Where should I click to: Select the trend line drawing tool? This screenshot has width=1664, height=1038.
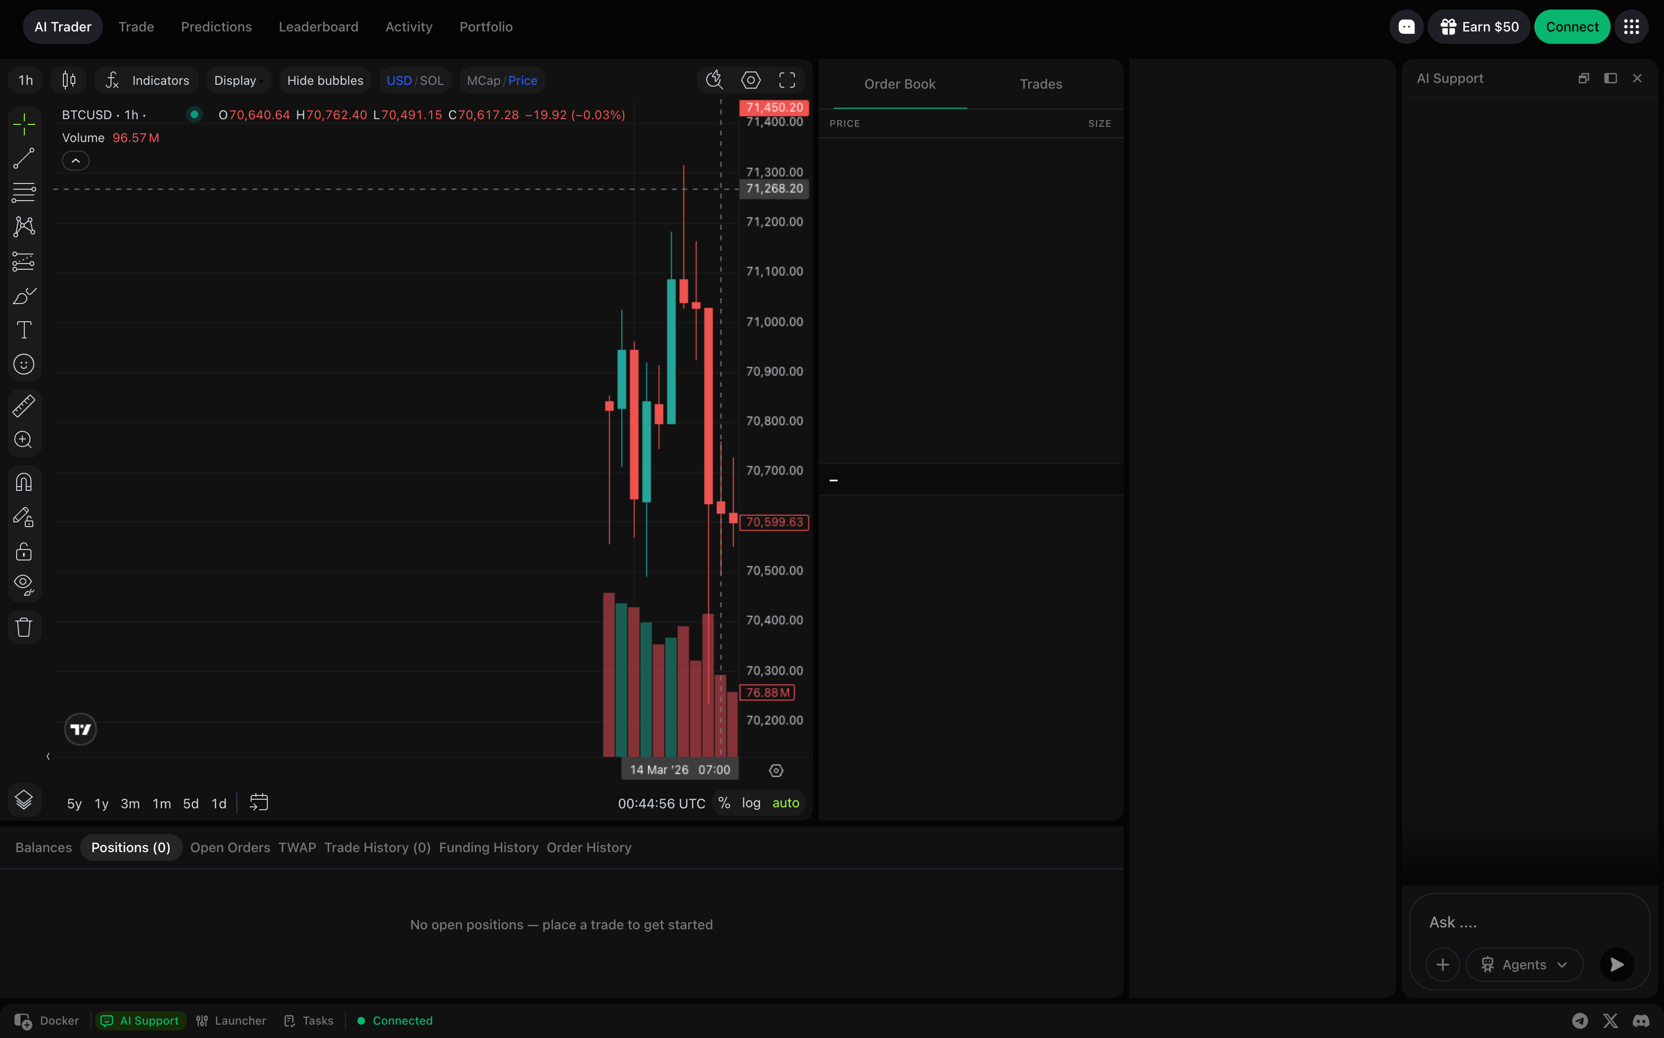(23, 159)
